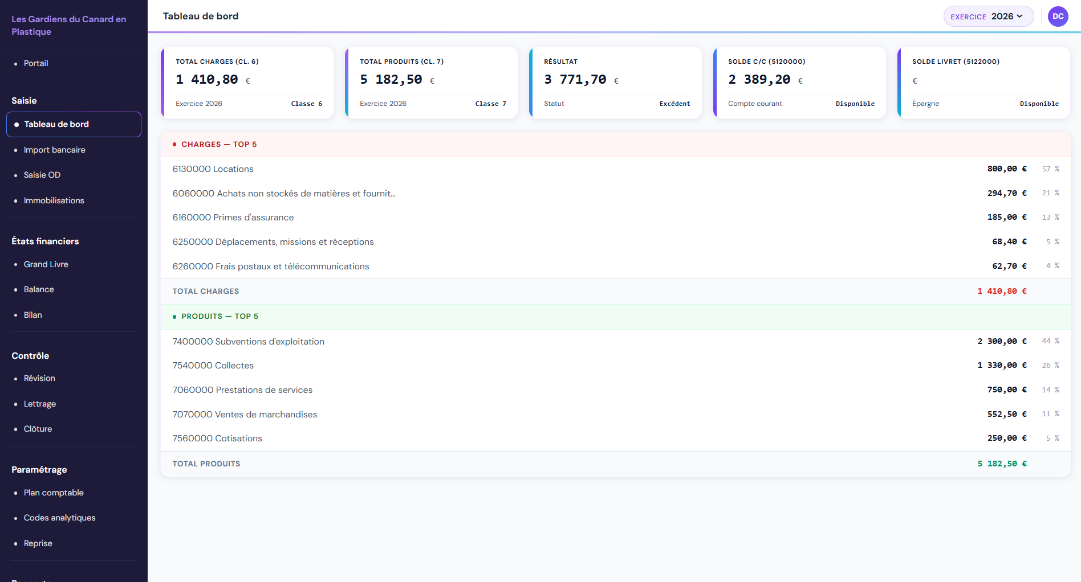Click Reprise in Paramétrage section
Screen dimensions: 1081x582
38,543
